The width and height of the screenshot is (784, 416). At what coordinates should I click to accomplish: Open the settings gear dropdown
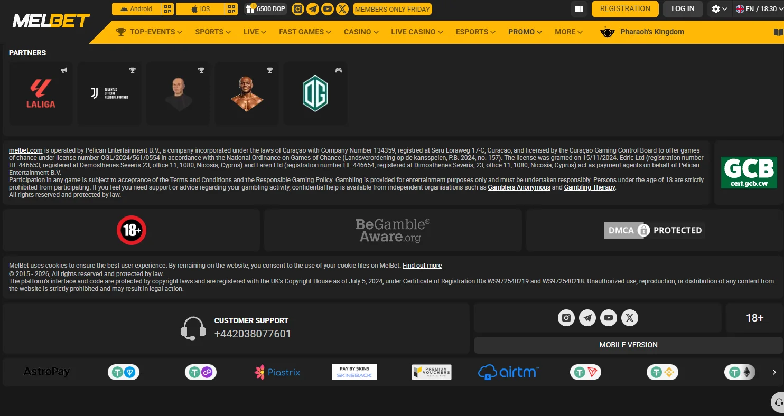[x=720, y=9]
